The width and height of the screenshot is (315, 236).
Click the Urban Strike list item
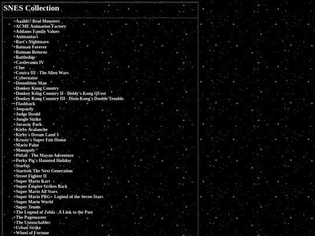tap(29, 228)
